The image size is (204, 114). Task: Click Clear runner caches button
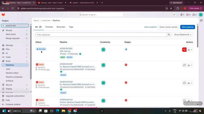pyautogui.click(x=168, y=27)
